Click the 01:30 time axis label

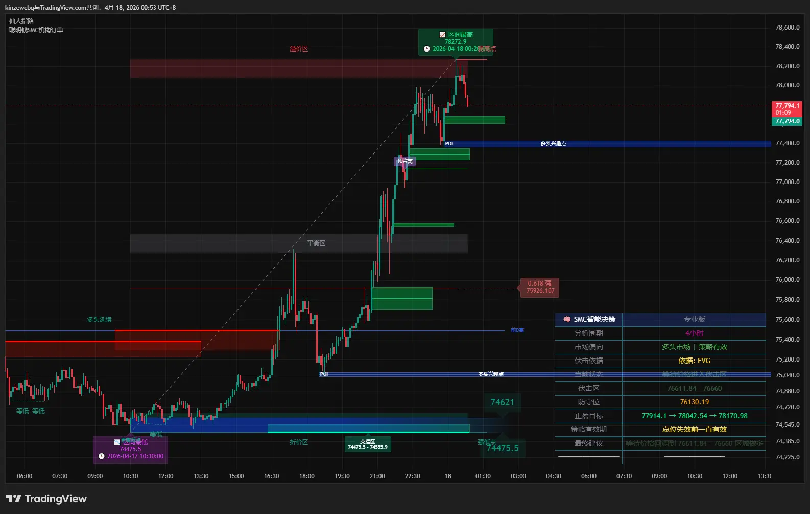[x=483, y=476]
